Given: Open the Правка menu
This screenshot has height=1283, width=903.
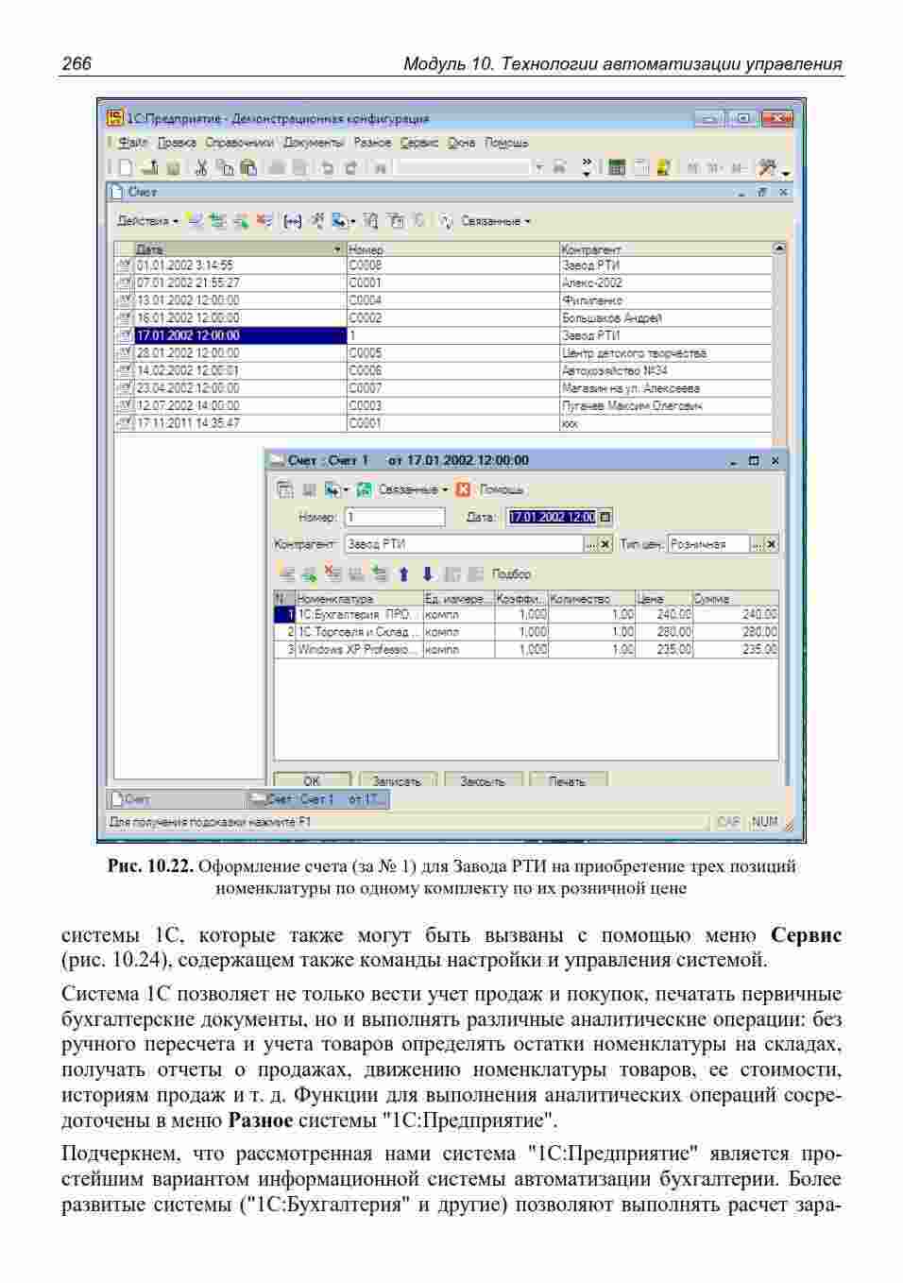Looking at the screenshot, I should pos(177,143).
